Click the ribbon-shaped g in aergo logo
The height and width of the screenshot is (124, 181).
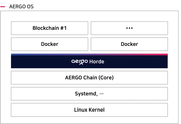(81, 62)
